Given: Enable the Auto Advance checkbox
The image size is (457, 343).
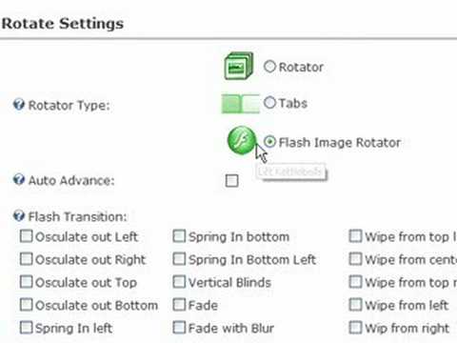Looking at the screenshot, I should [x=231, y=181].
